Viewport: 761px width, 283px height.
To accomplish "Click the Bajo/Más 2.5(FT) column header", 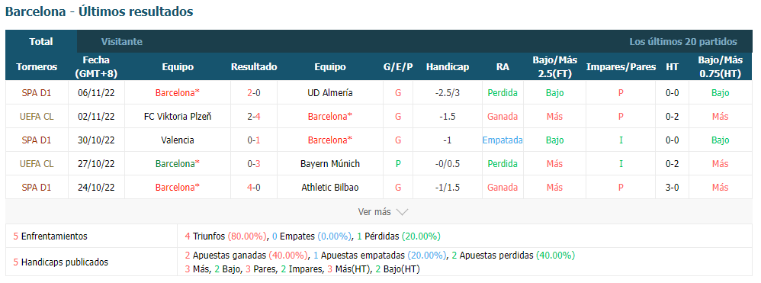I will tap(554, 67).
